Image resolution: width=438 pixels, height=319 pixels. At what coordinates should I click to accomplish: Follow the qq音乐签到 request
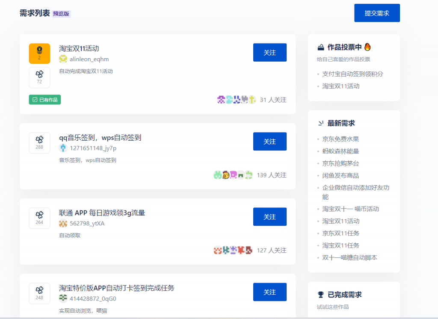click(x=269, y=142)
